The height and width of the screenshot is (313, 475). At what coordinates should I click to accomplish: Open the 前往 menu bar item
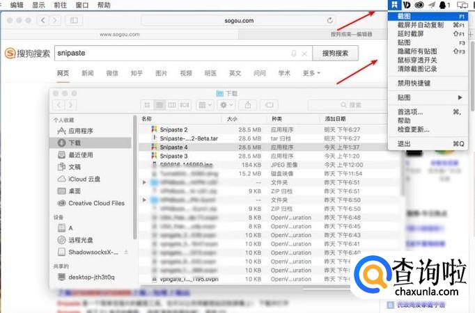(61, 5)
